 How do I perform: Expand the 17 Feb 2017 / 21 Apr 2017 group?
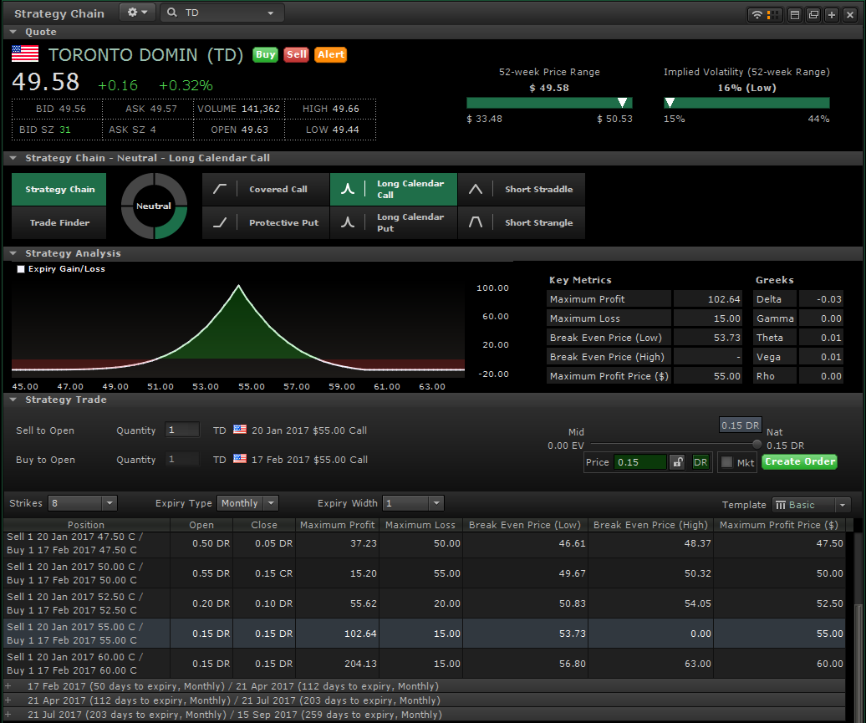(x=8, y=686)
